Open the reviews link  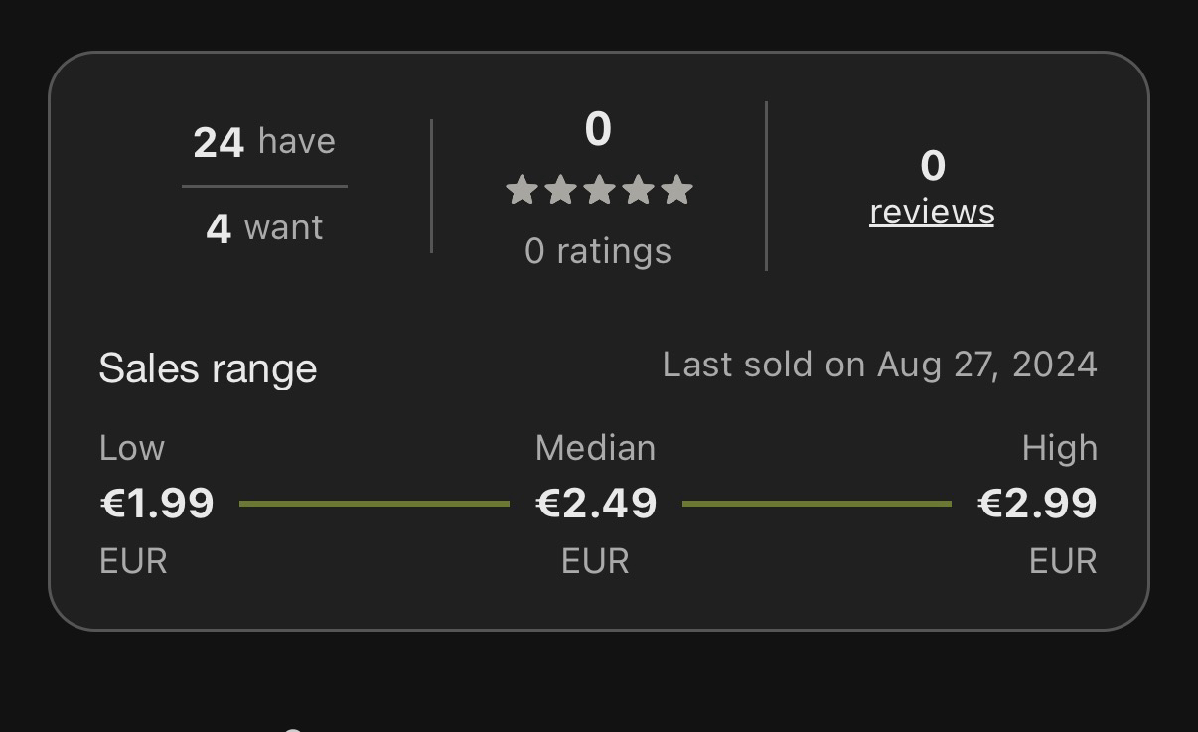(x=932, y=213)
